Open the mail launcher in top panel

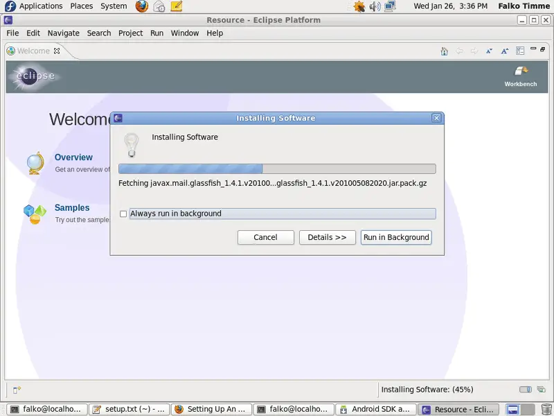tap(159, 6)
